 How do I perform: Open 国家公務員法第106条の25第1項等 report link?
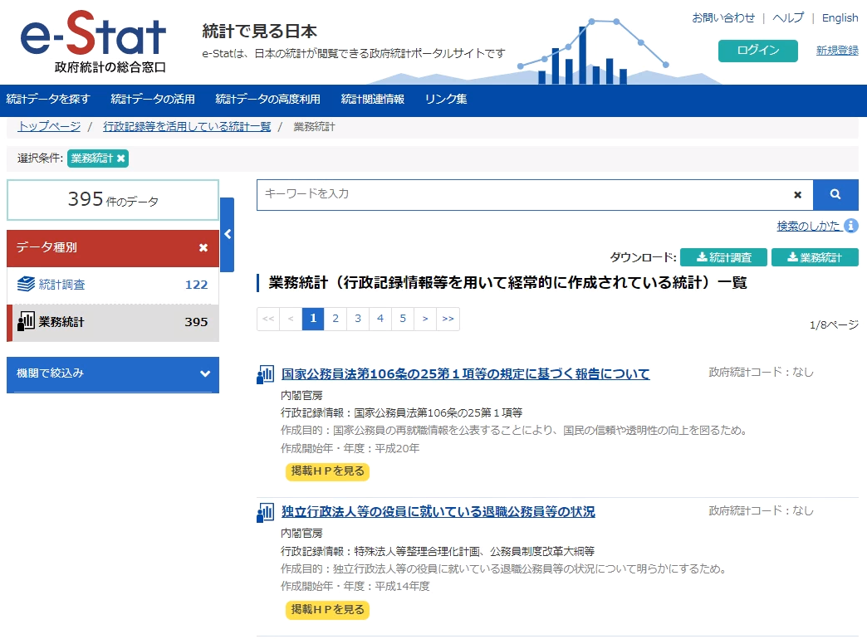(x=466, y=374)
